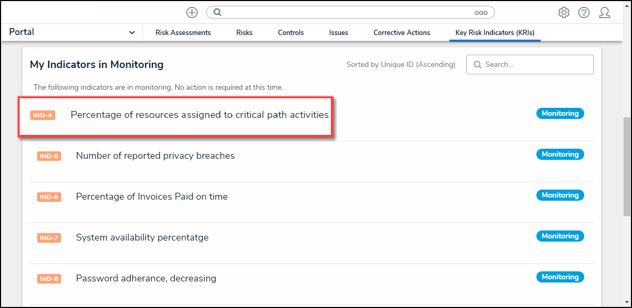632x308 pixels.
Task: Click the IND-7 orange ID badge
Action: click(x=49, y=238)
